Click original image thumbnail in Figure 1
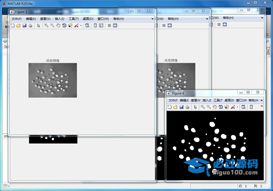Viewport: 273px width, 191px height. pyautogui.click(x=53, y=80)
